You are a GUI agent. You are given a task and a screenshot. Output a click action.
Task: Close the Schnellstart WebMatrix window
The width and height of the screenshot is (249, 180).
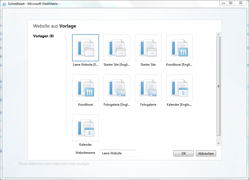(241, 3)
